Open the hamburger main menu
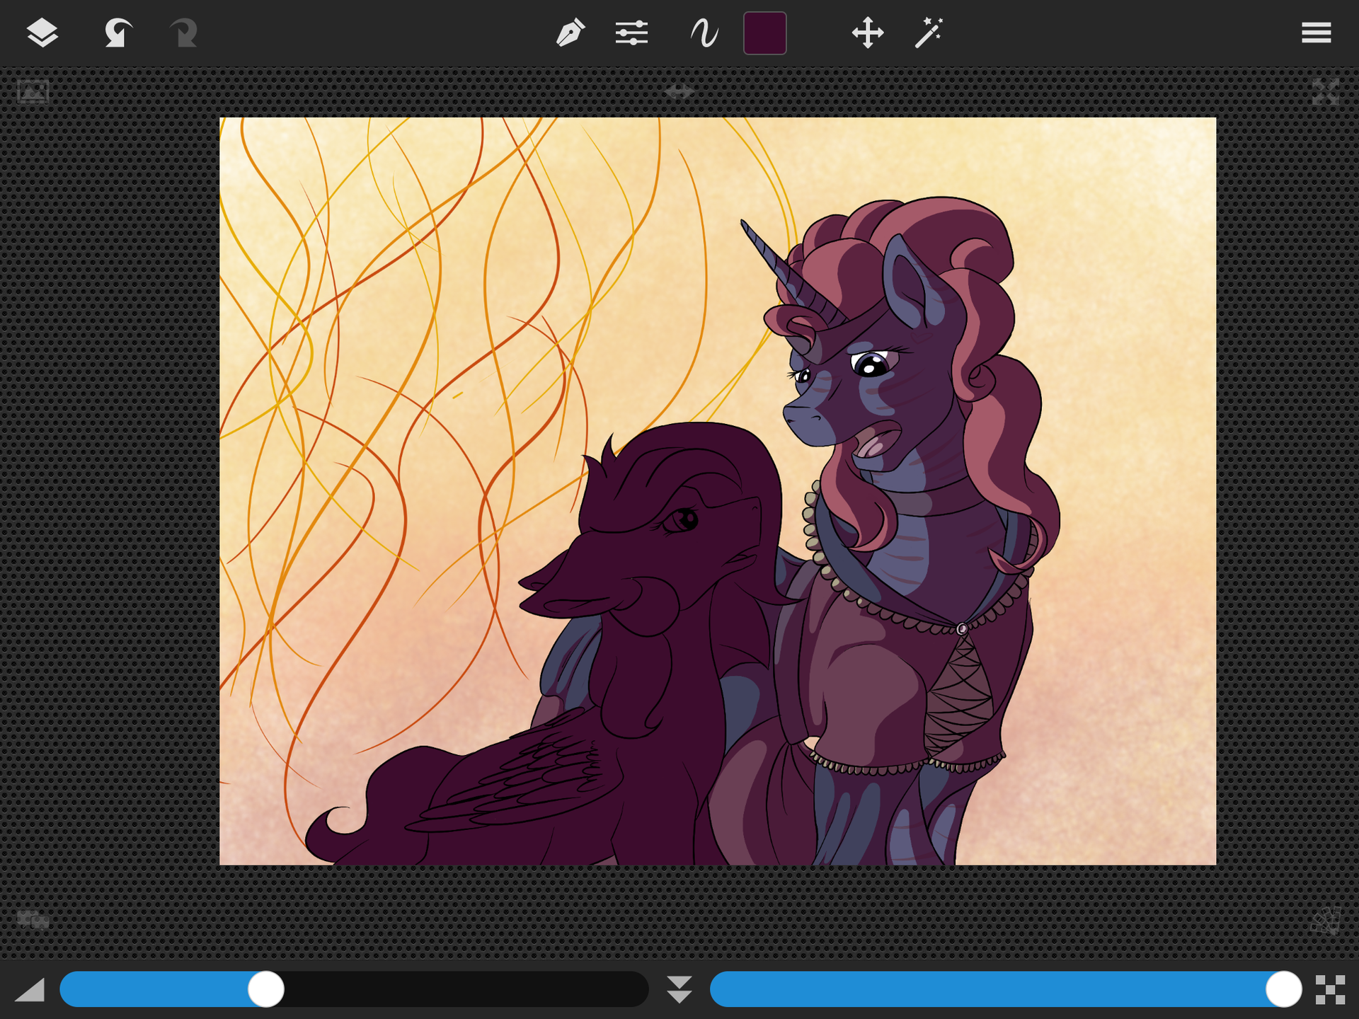The image size is (1359, 1019). [x=1316, y=33]
